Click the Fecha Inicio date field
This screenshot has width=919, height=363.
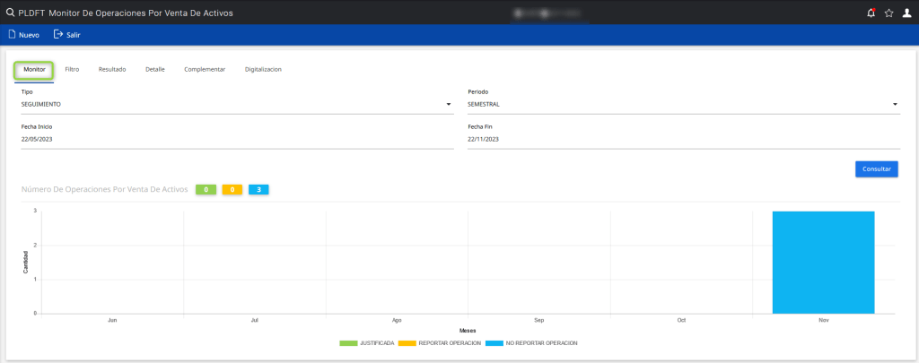coord(237,139)
